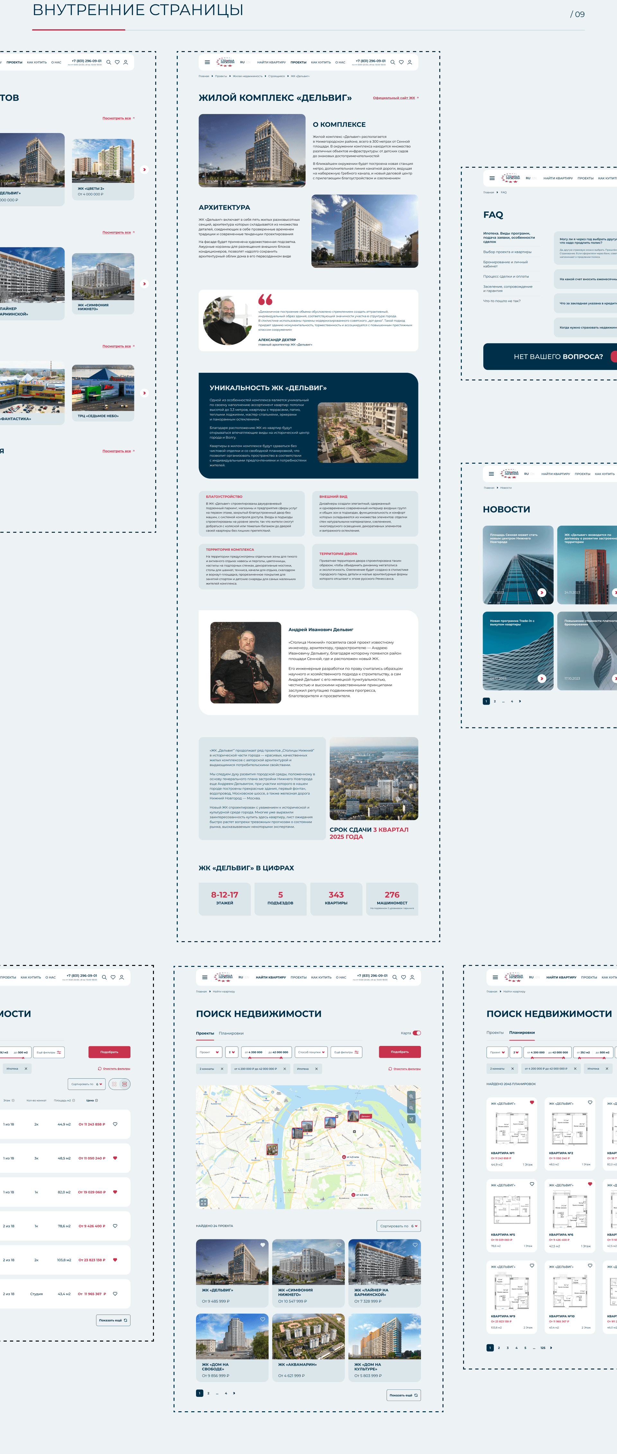Image resolution: width=617 pixels, height=1454 pixels.
Task: Switch to the Планировки tab in map search
Action: pos(231,1033)
